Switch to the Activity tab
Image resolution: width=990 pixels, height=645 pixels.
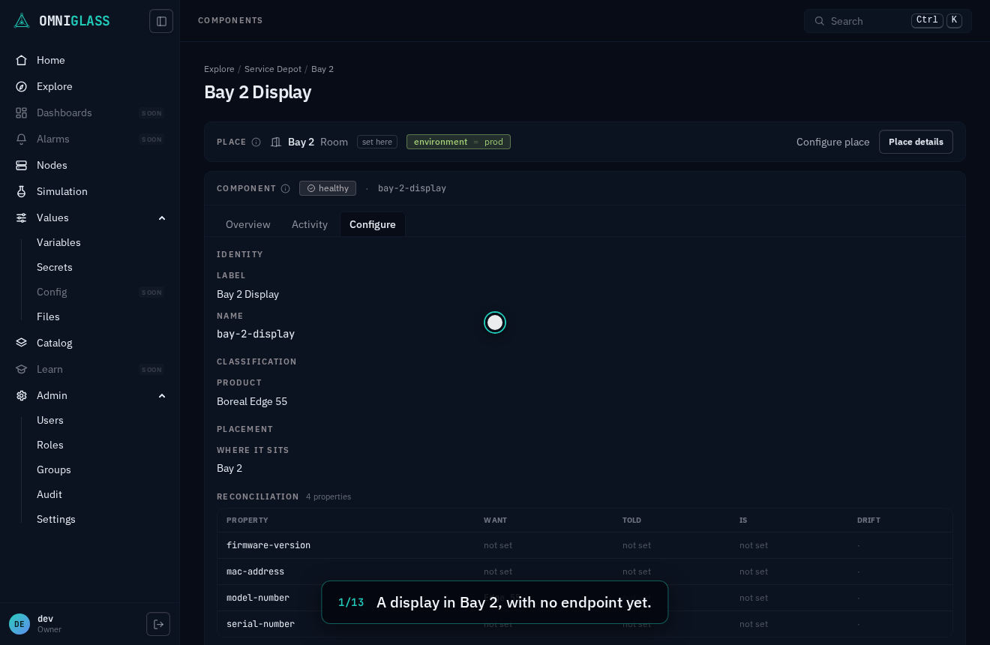(x=310, y=224)
